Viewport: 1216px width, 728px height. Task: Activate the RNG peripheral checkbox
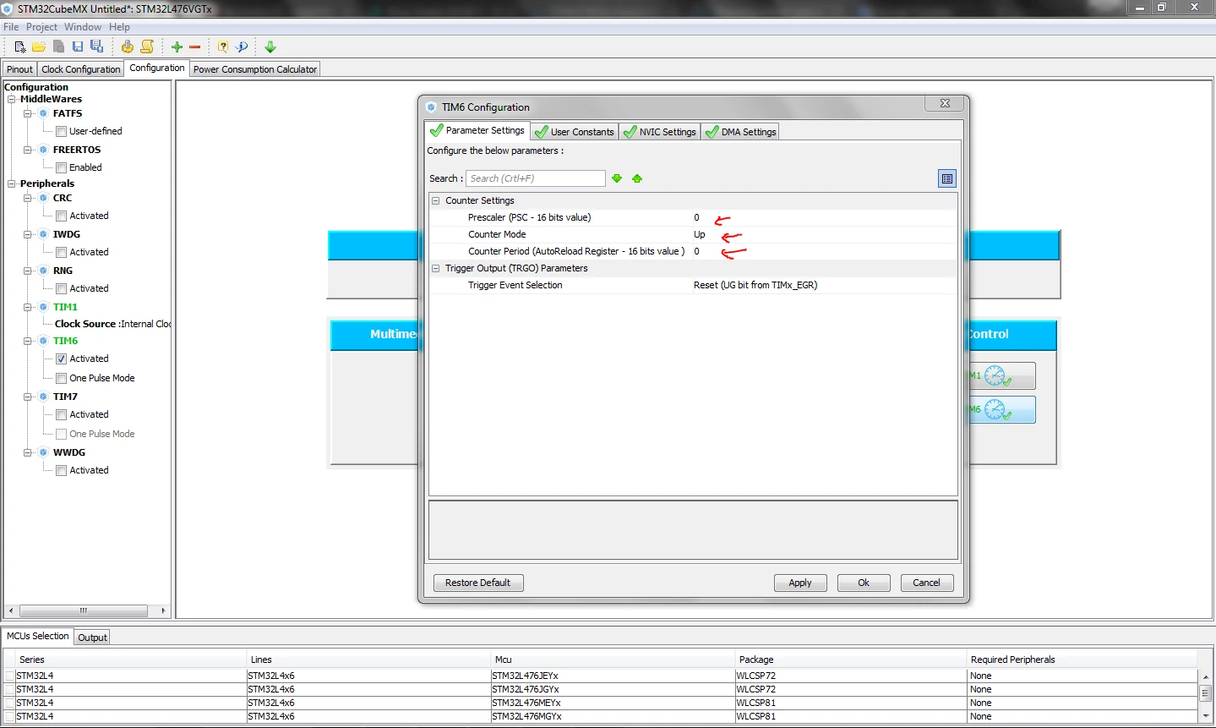click(x=61, y=288)
